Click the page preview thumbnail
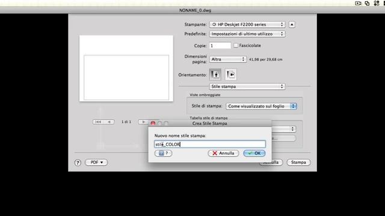 [x=126, y=68]
